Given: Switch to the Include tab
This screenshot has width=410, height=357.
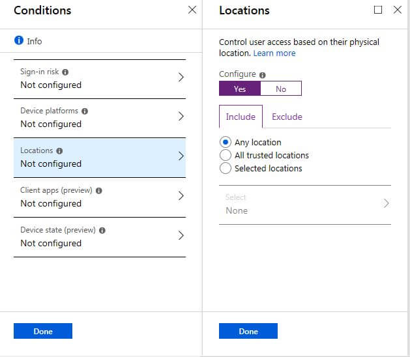Looking at the screenshot, I should click(241, 117).
